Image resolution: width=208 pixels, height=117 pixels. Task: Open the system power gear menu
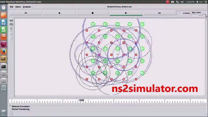click(x=206, y=2)
